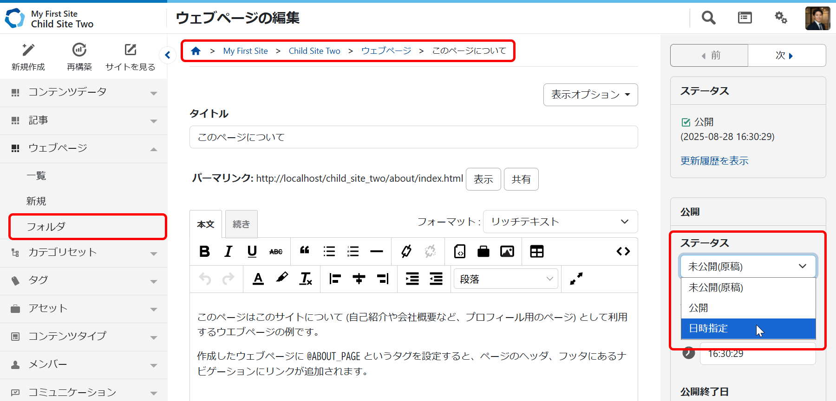Select 日時指定 from status list
Screen dimensions: 836x401
point(748,328)
